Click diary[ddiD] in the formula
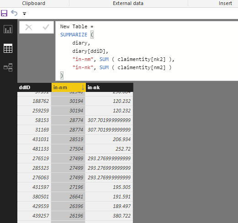Viewport: 238px width, 223px height. tap(89, 51)
